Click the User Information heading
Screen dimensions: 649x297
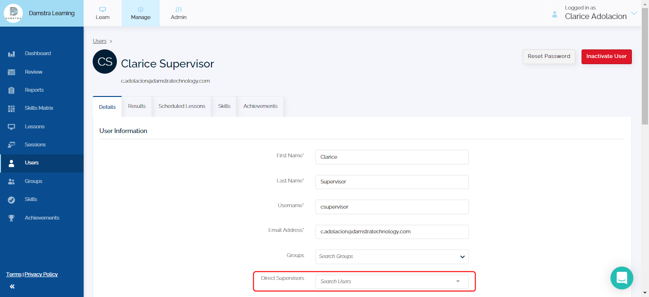[124, 131]
